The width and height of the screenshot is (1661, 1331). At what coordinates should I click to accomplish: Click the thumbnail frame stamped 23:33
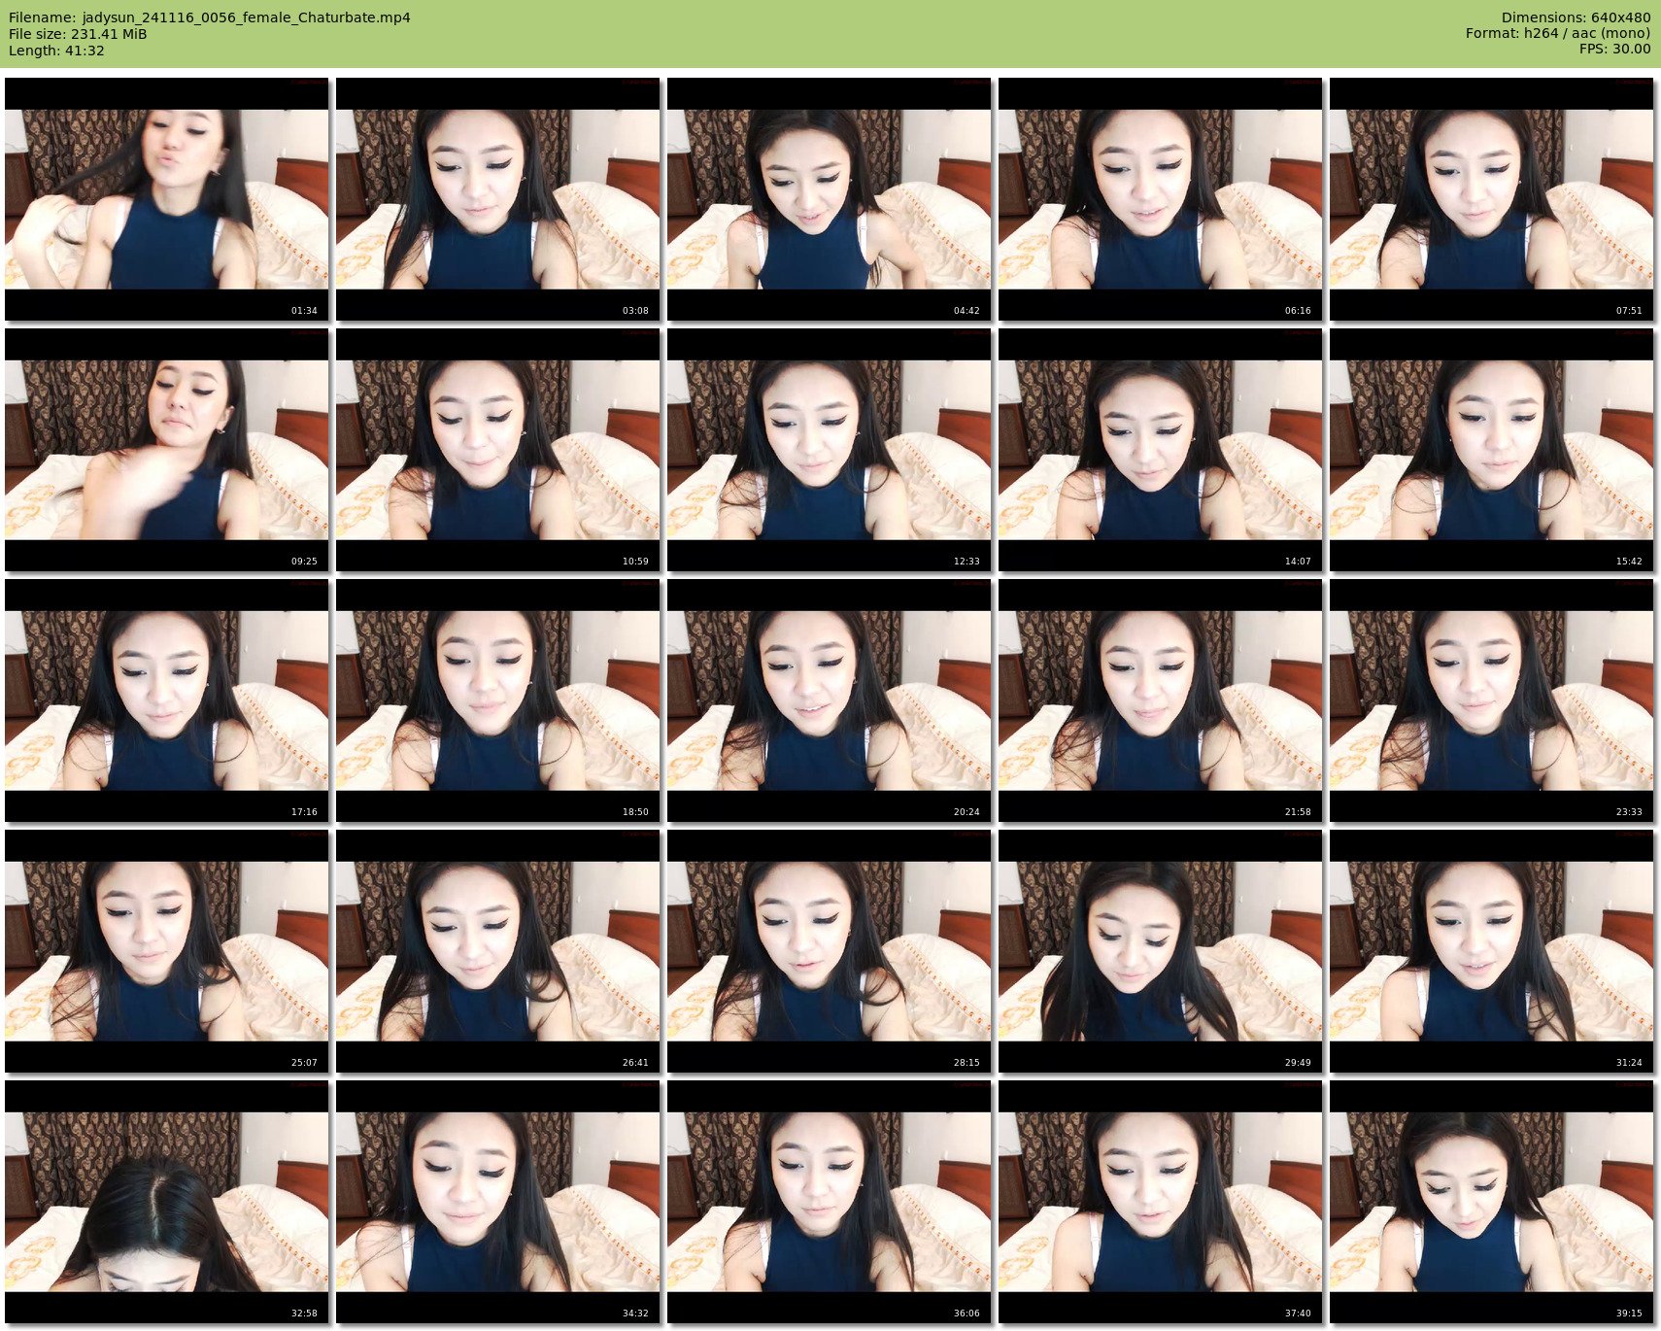click(1492, 700)
